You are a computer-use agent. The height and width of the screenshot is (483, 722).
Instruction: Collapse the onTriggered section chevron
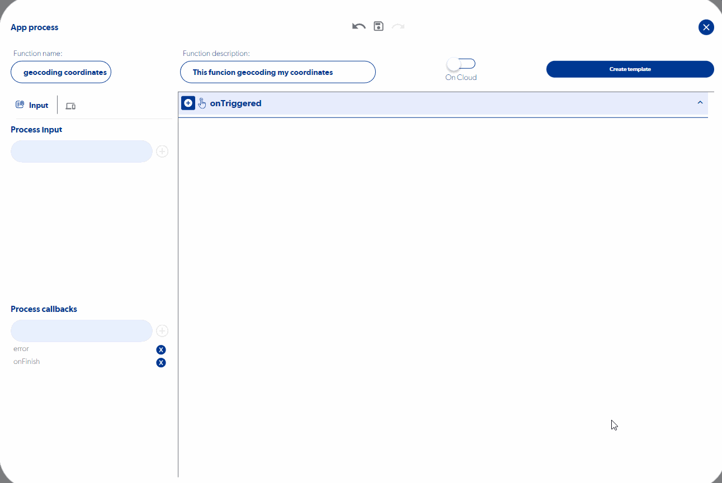click(x=700, y=103)
